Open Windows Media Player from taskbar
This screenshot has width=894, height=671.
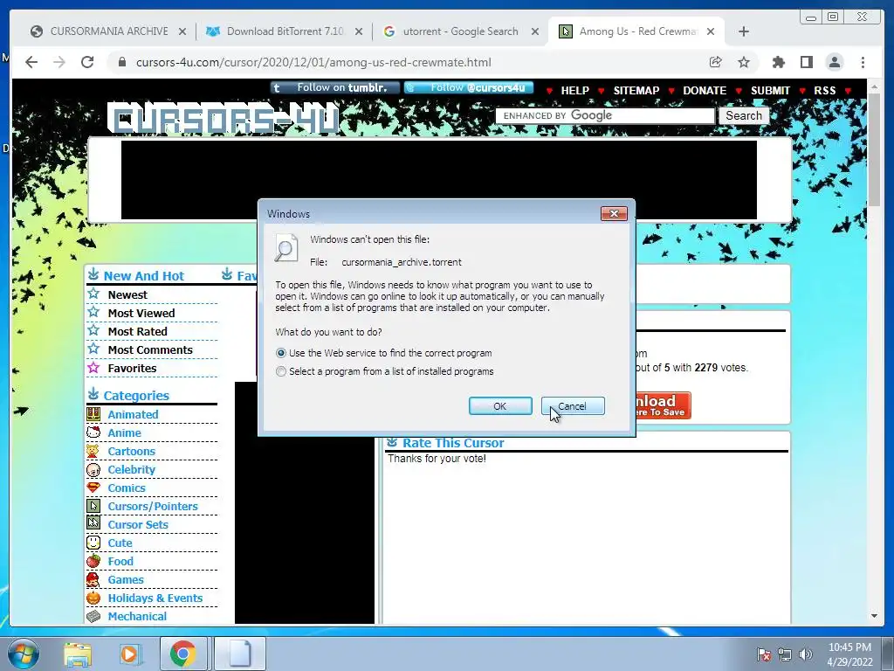point(130,654)
